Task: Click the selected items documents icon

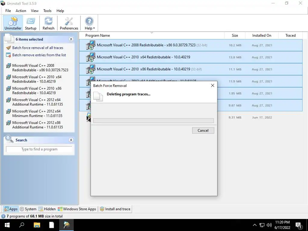Action: [9, 38]
